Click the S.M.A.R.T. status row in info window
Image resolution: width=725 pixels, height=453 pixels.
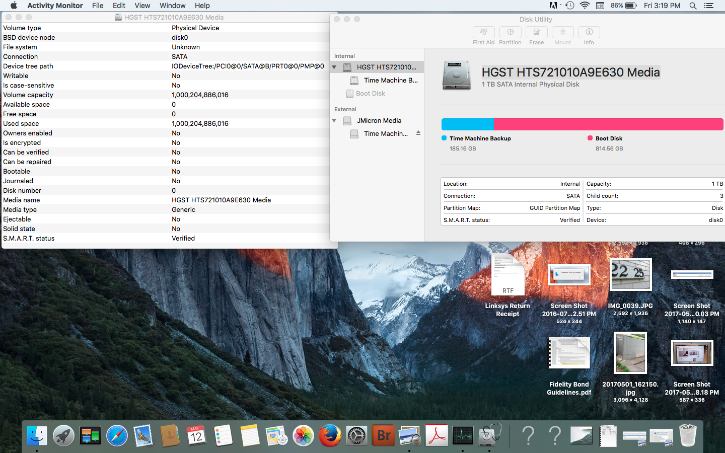point(170,238)
